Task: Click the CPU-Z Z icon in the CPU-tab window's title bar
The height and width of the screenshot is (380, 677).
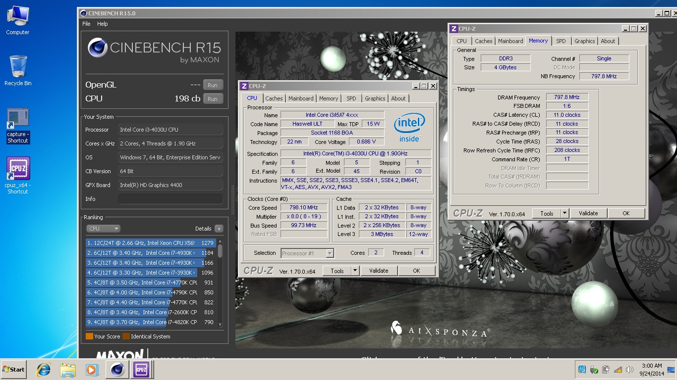Action: (244, 86)
